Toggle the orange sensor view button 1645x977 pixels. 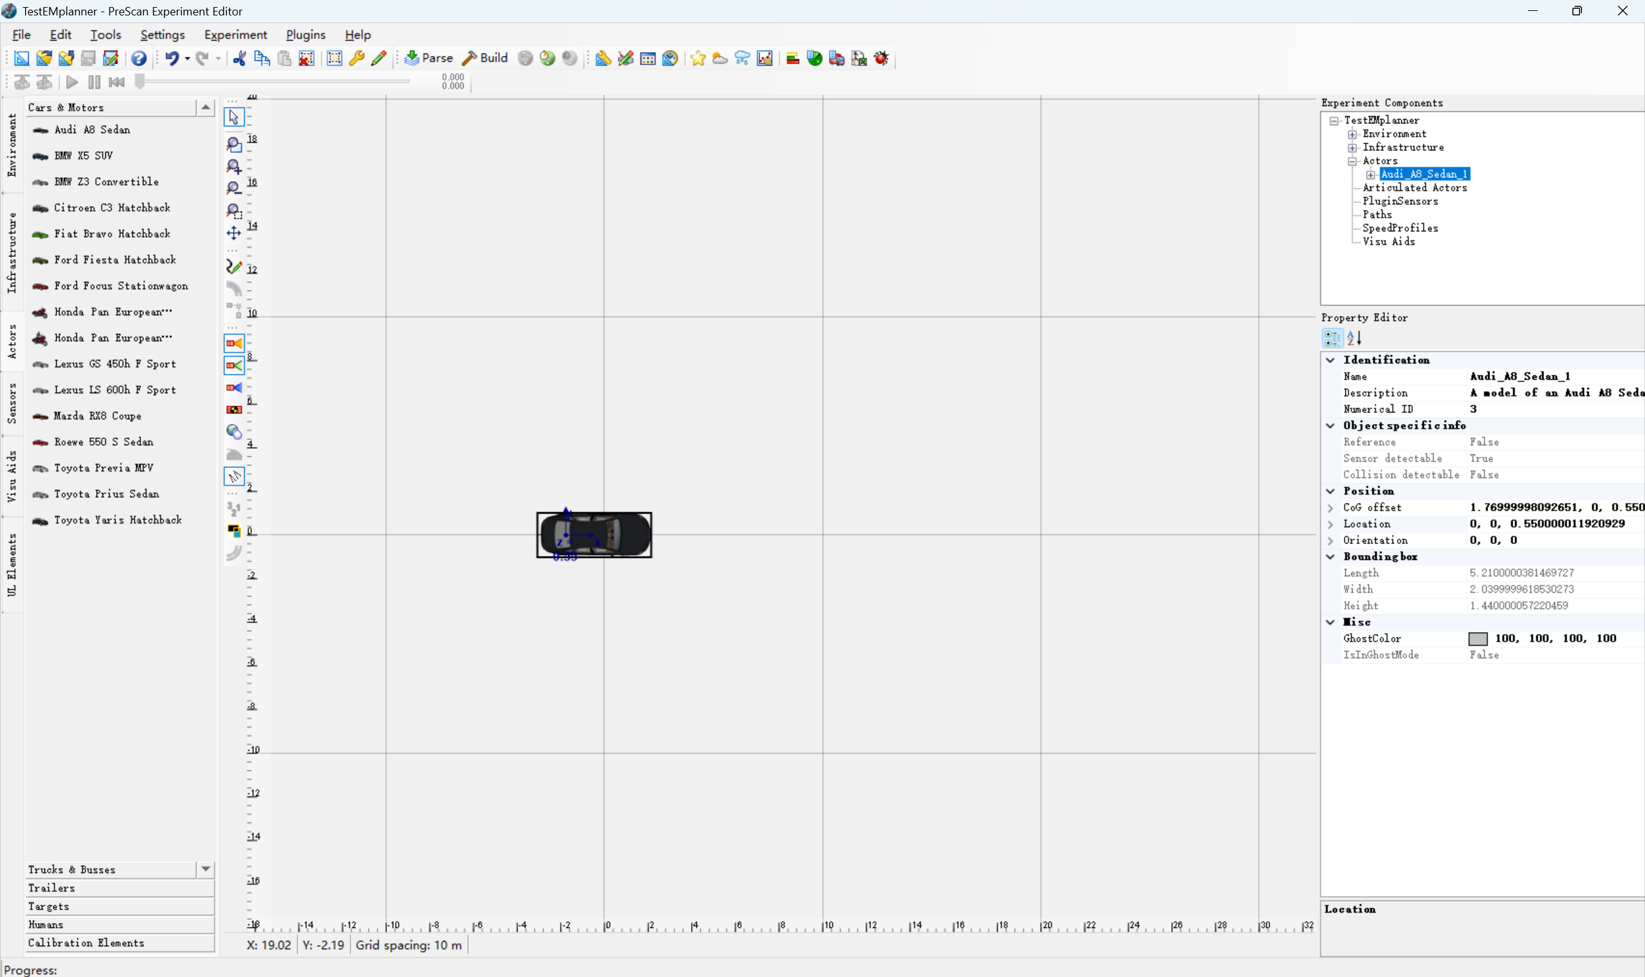[x=234, y=343]
